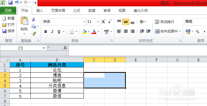
Task: Toggle Italic formatting
Action: pyautogui.click(x=52, y=32)
